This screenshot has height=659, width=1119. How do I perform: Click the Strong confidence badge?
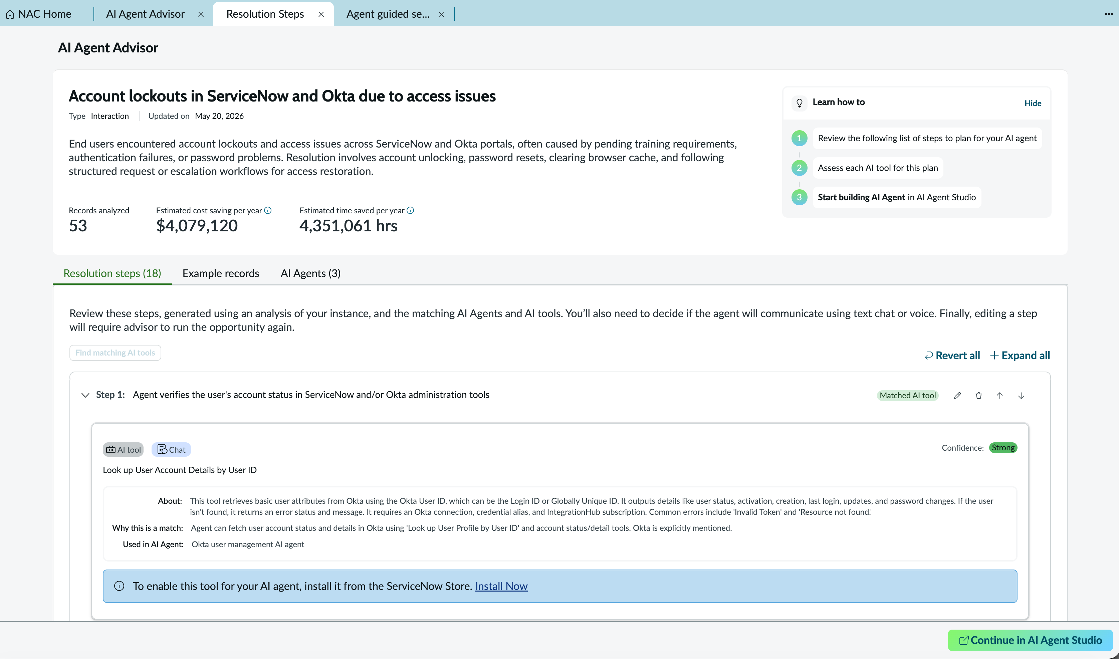tap(1003, 448)
